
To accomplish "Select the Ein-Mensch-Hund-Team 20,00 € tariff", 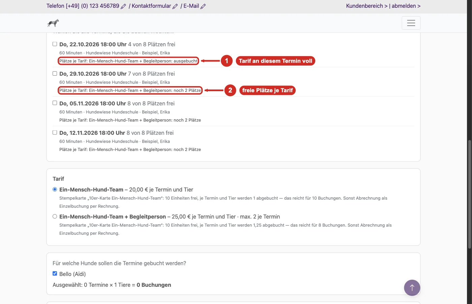I will (x=55, y=189).
